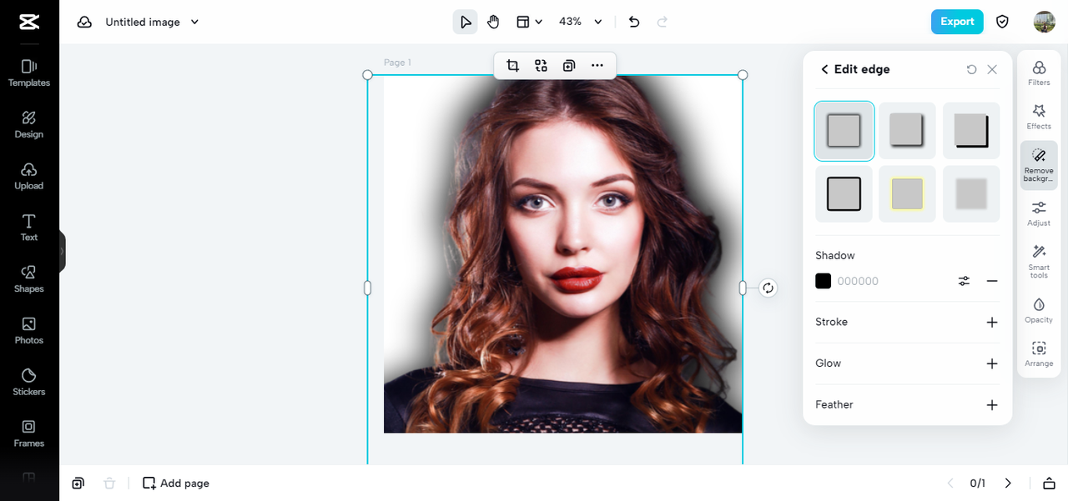Click the replace image icon in floating toolbar

click(541, 65)
